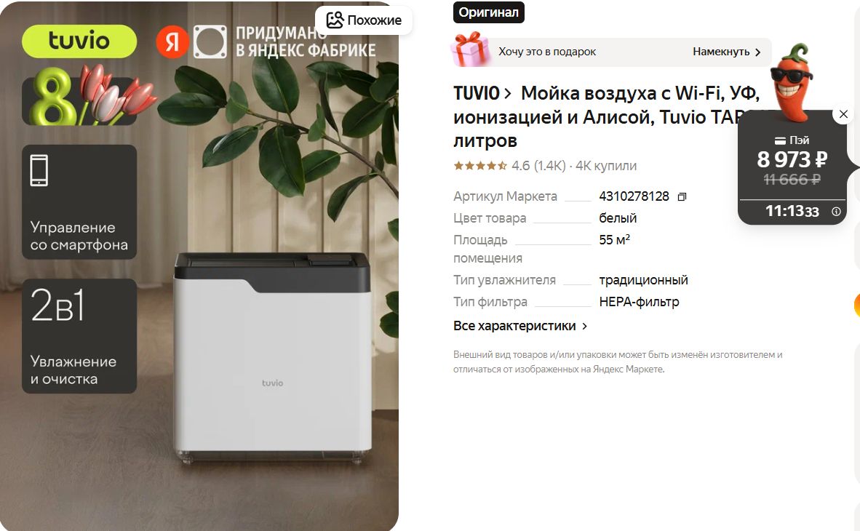The width and height of the screenshot is (860, 531).
Task: Click the Похожие similar-images icon
Action: coord(335,20)
